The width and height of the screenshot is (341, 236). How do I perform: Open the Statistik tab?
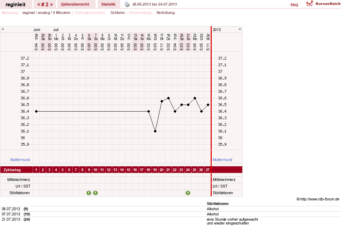tap(108, 4)
